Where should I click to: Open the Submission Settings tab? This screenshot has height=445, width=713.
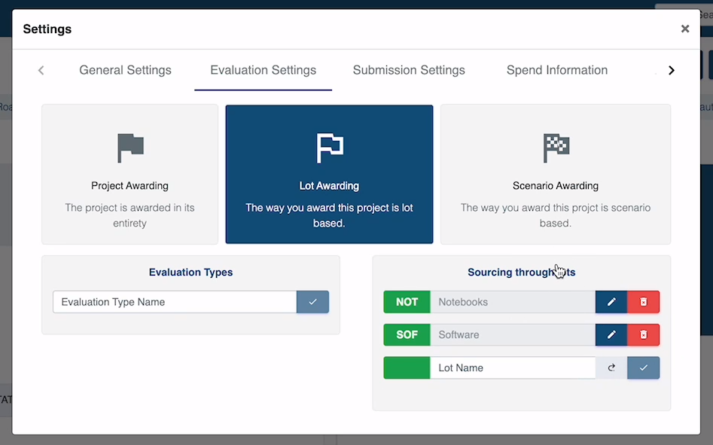[409, 70]
